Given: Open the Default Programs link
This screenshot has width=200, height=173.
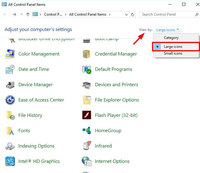Looking at the screenshot, I should 114,69.
